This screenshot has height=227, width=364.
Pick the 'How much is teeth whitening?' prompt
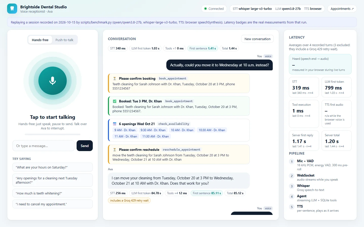tap(53, 193)
